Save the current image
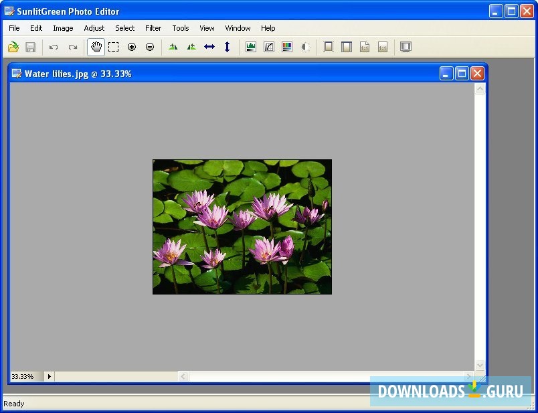The width and height of the screenshot is (538, 413). (30, 46)
